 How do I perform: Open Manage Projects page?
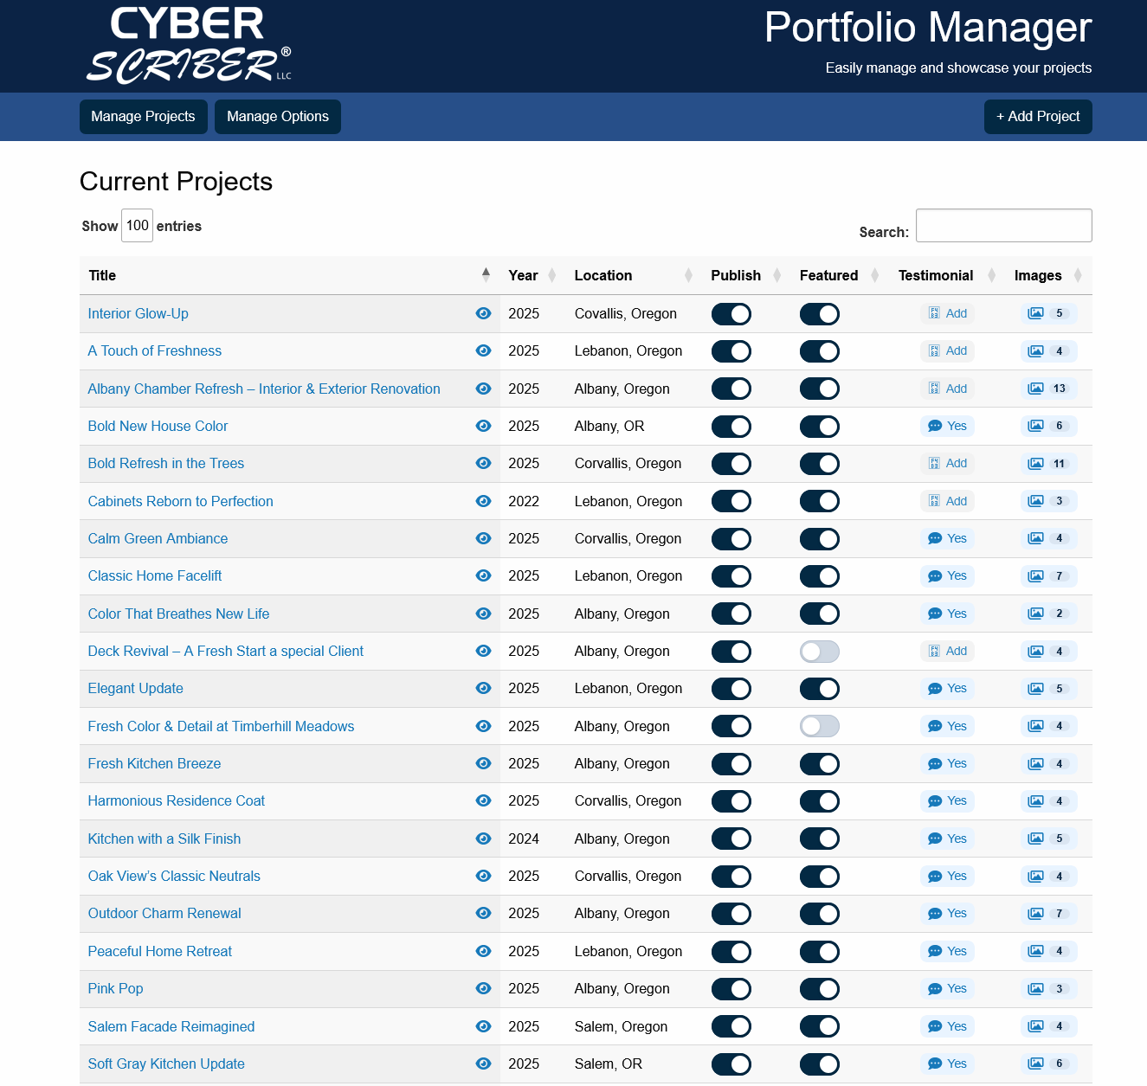[x=143, y=117]
